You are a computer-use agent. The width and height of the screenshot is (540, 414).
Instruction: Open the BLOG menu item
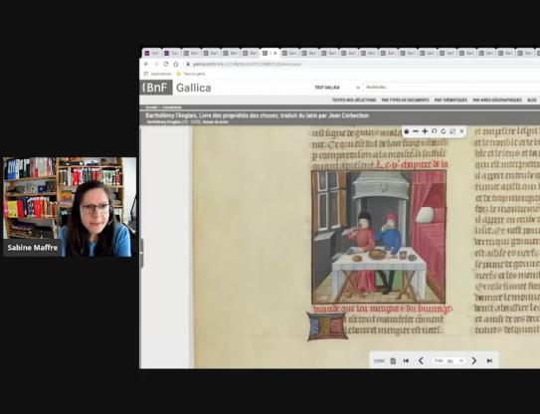[x=531, y=100]
